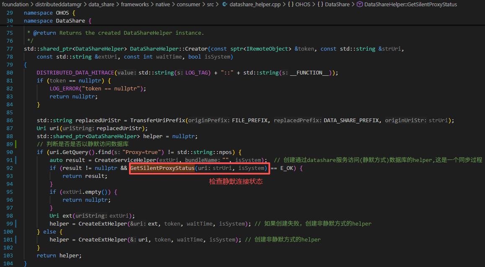Open the 'frameworks' breadcrumb segment

(134, 4)
